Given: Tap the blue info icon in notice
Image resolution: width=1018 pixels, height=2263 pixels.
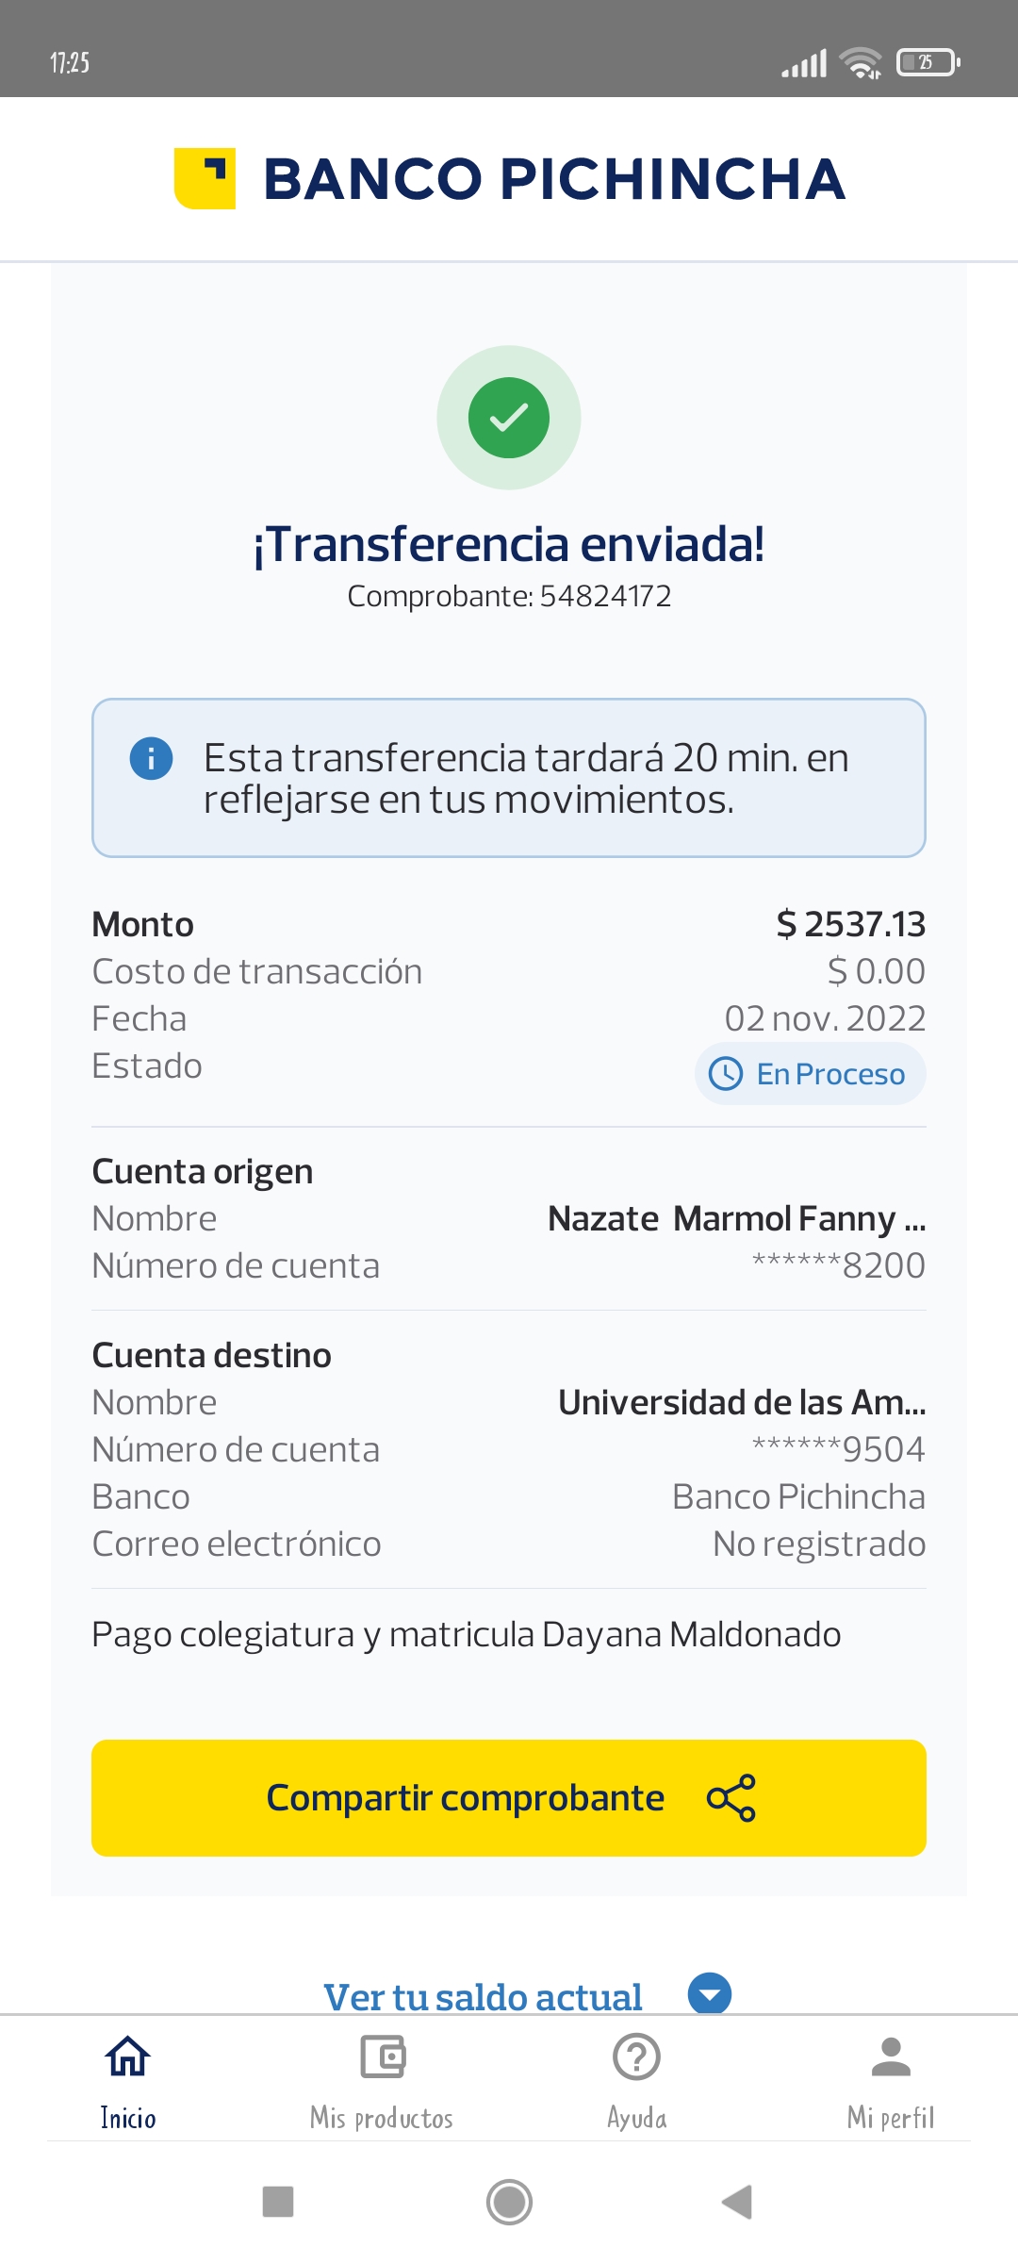Looking at the screenshot, I should click(x=151, y=758).
